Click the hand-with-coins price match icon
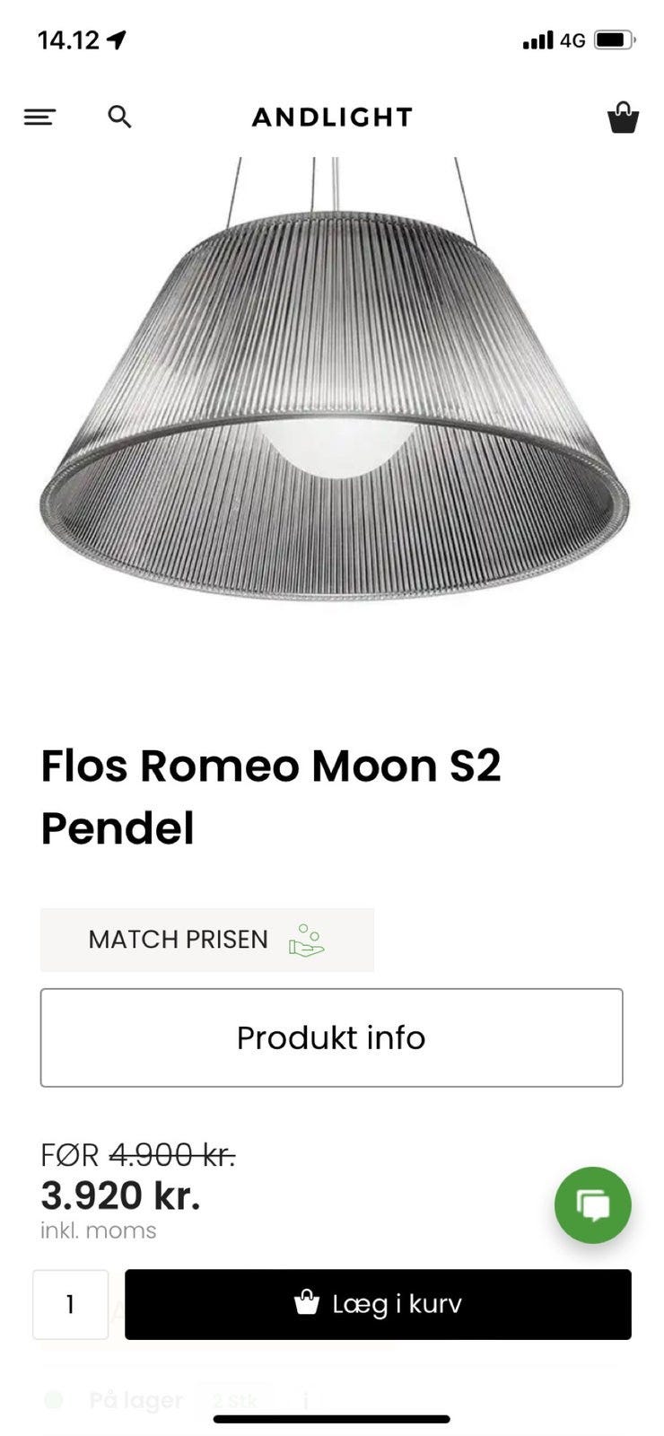This screenshot has width=664, height=1436. pyautogui.click(x=306, y=940)
